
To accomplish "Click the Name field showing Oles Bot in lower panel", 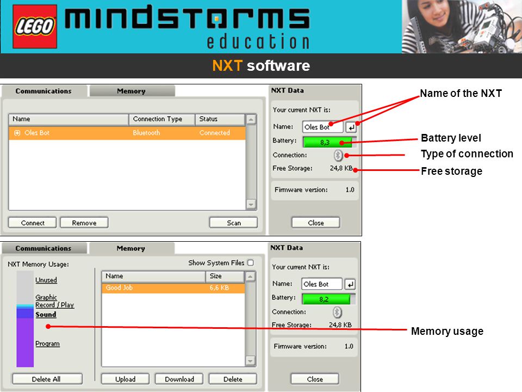I will click(321, 284).
